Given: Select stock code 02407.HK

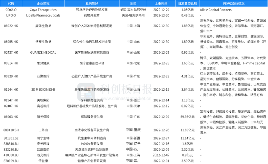Looking at the screenshot, I should 11,106.
